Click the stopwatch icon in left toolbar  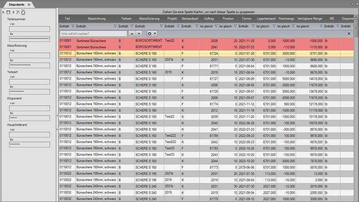coord(23,12)
